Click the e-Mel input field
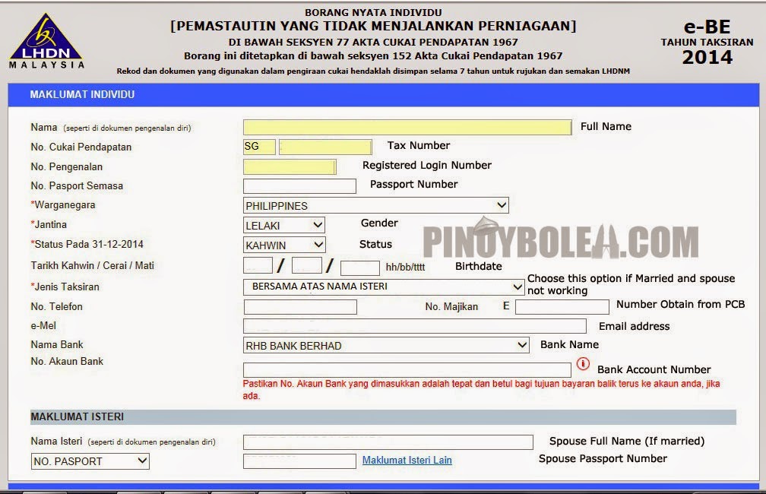766x494 pixels. click(x=415, y=326)
